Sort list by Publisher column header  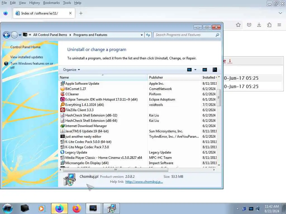pos(174,77)
